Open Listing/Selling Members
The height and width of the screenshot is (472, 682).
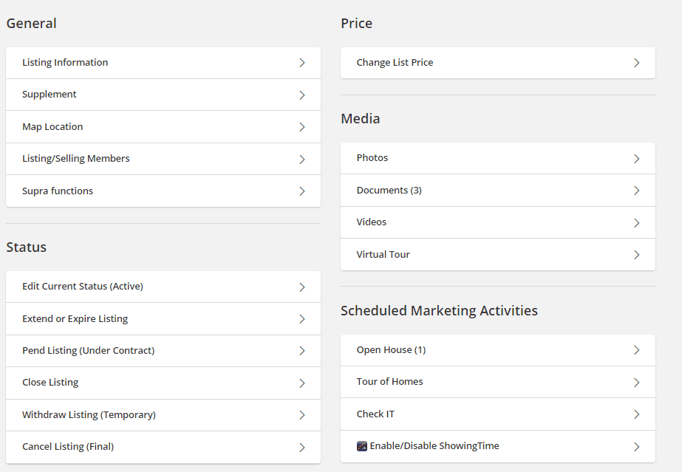click(x=163, y=159)
